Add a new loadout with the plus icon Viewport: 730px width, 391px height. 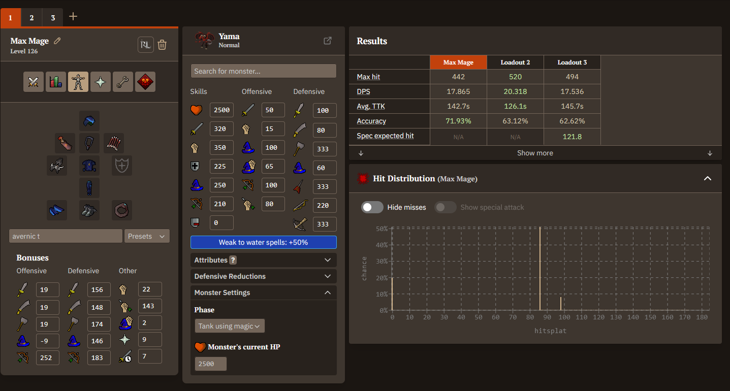[x=73, y=17]
